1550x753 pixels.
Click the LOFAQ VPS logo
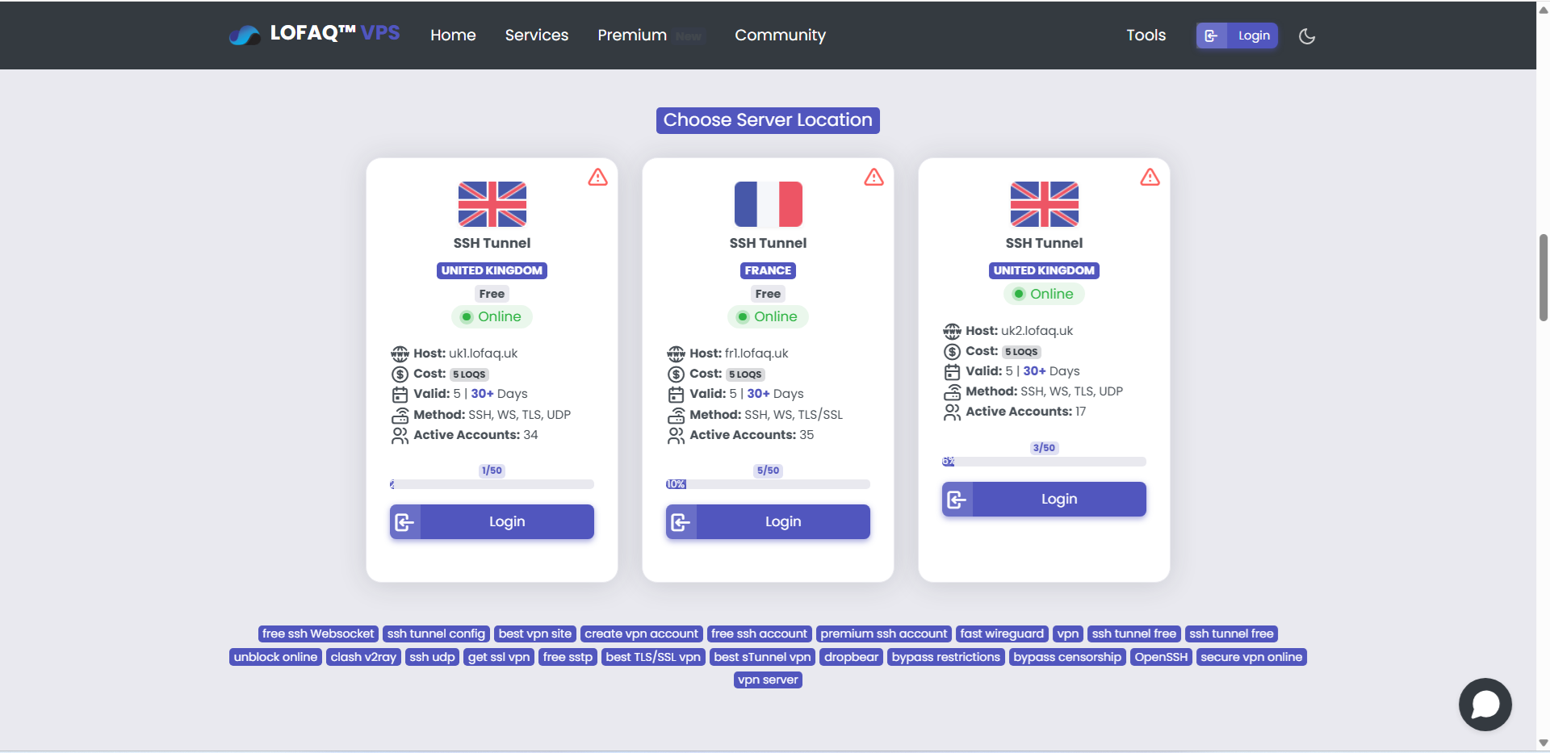[314, 34]
